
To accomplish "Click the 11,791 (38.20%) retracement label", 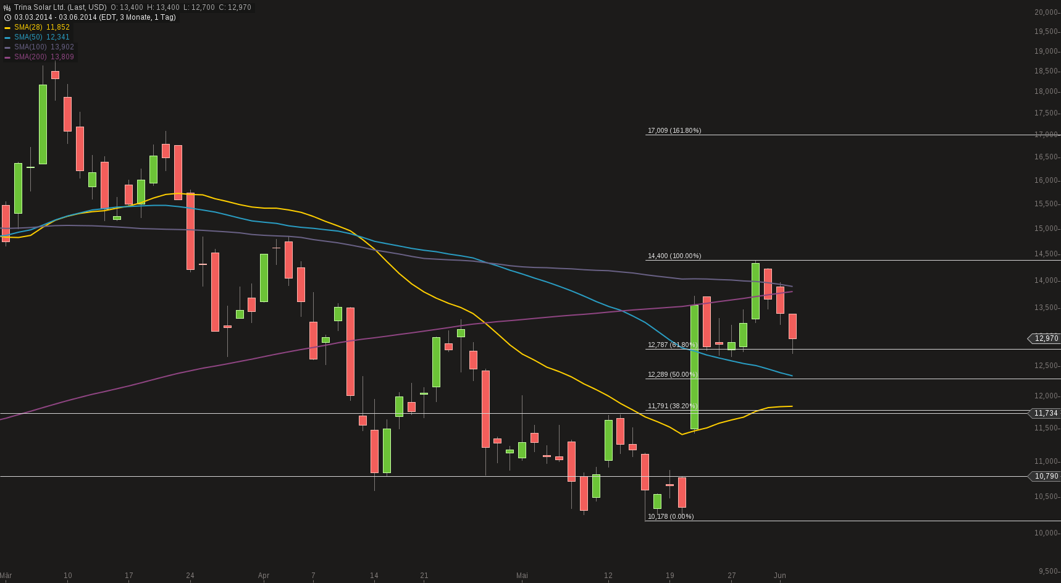I will click(x=672, y=406).
